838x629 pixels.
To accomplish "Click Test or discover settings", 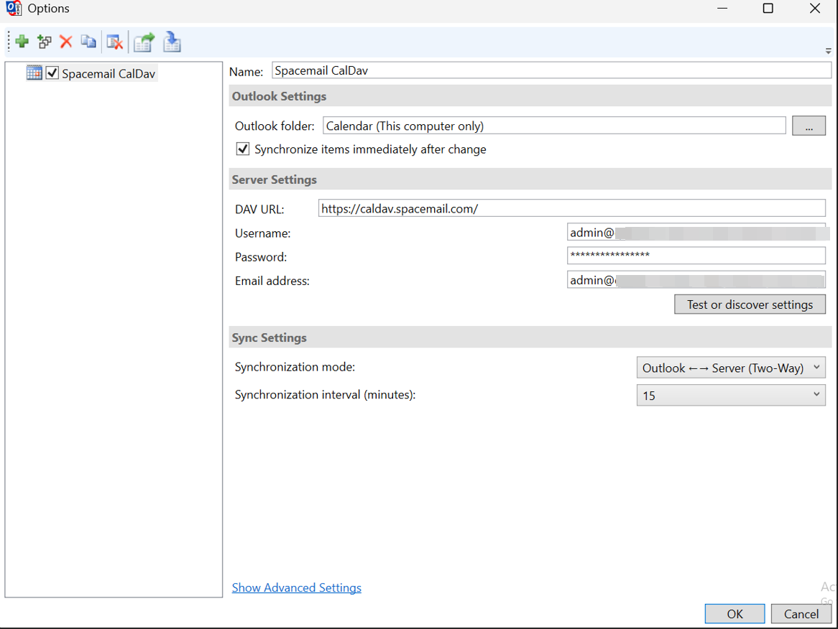I will 750,304.
